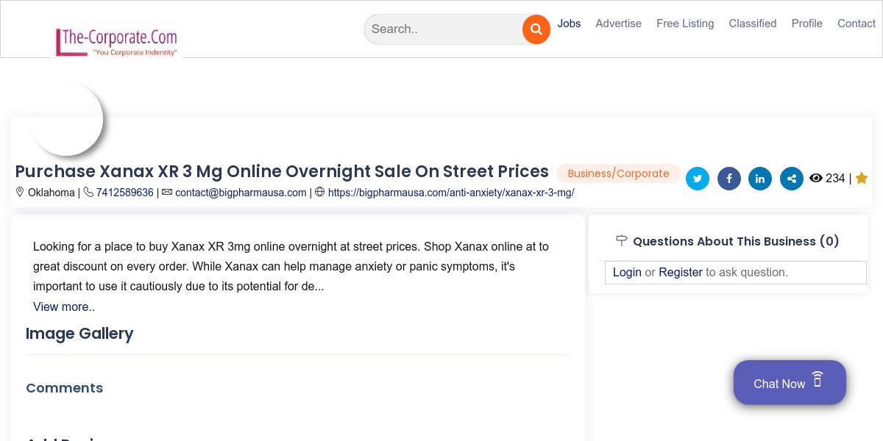Open the Contact menu item

[x=857, y=24]
